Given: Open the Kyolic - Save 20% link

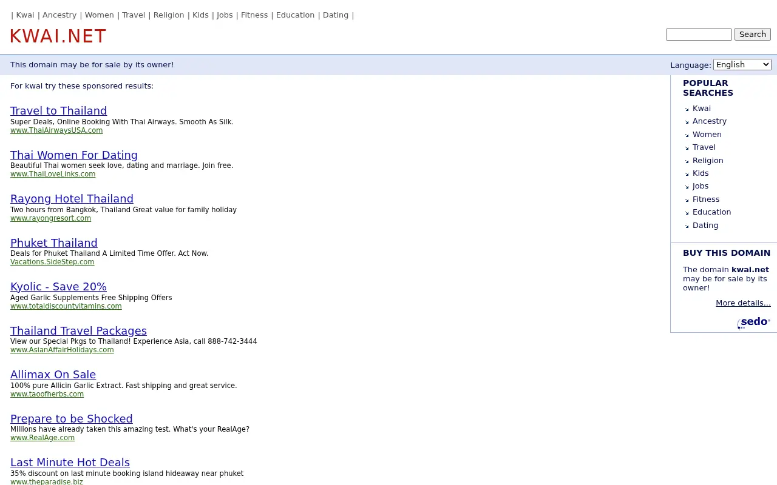Looking at the screenshot, I should pyautogui.click(x=58, y=287).
